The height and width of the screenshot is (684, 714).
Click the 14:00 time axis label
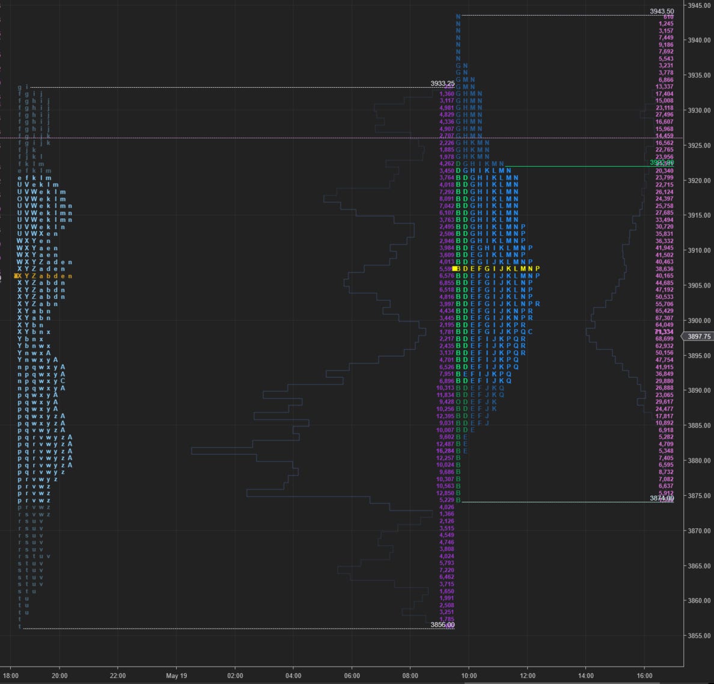586,676
